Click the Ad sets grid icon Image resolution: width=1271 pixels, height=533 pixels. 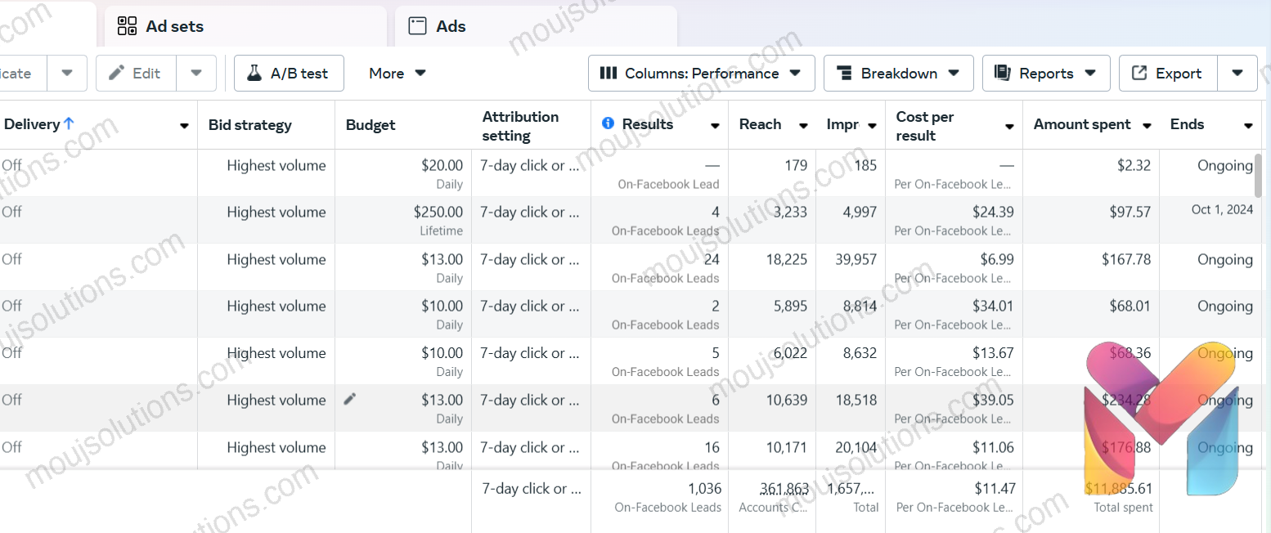pyautogui.click(x=127, y=26)
